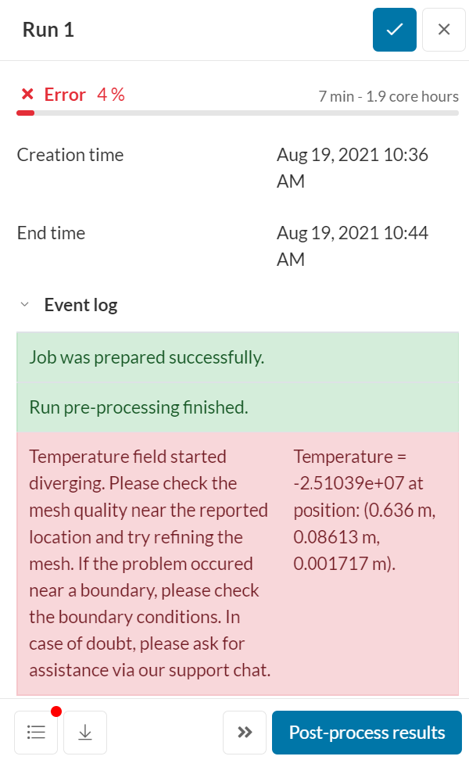Click the 7 min core hours label

click(388, 96)
